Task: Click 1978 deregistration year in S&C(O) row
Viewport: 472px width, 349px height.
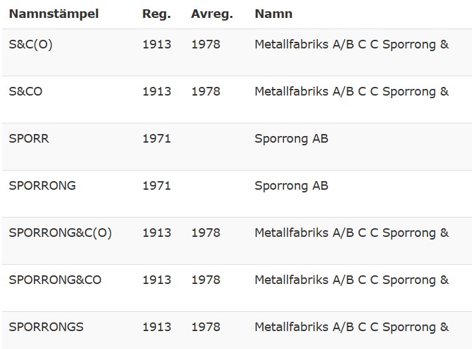Action: click(206, 44)
